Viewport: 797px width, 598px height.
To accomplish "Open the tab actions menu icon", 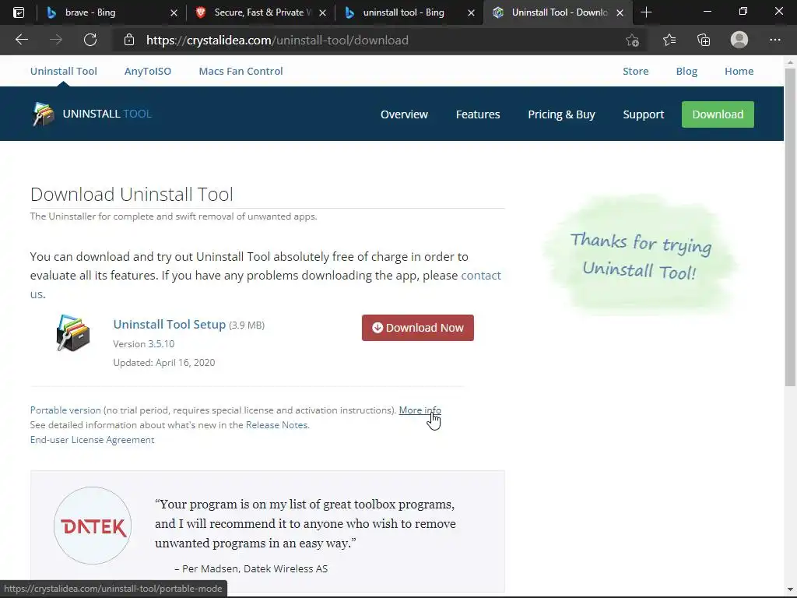I will click(19, 12).
